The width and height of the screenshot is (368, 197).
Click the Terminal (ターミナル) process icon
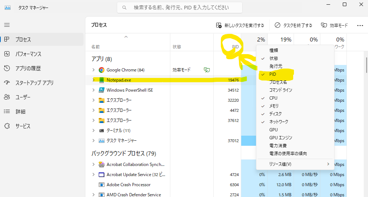coord(101,131)
